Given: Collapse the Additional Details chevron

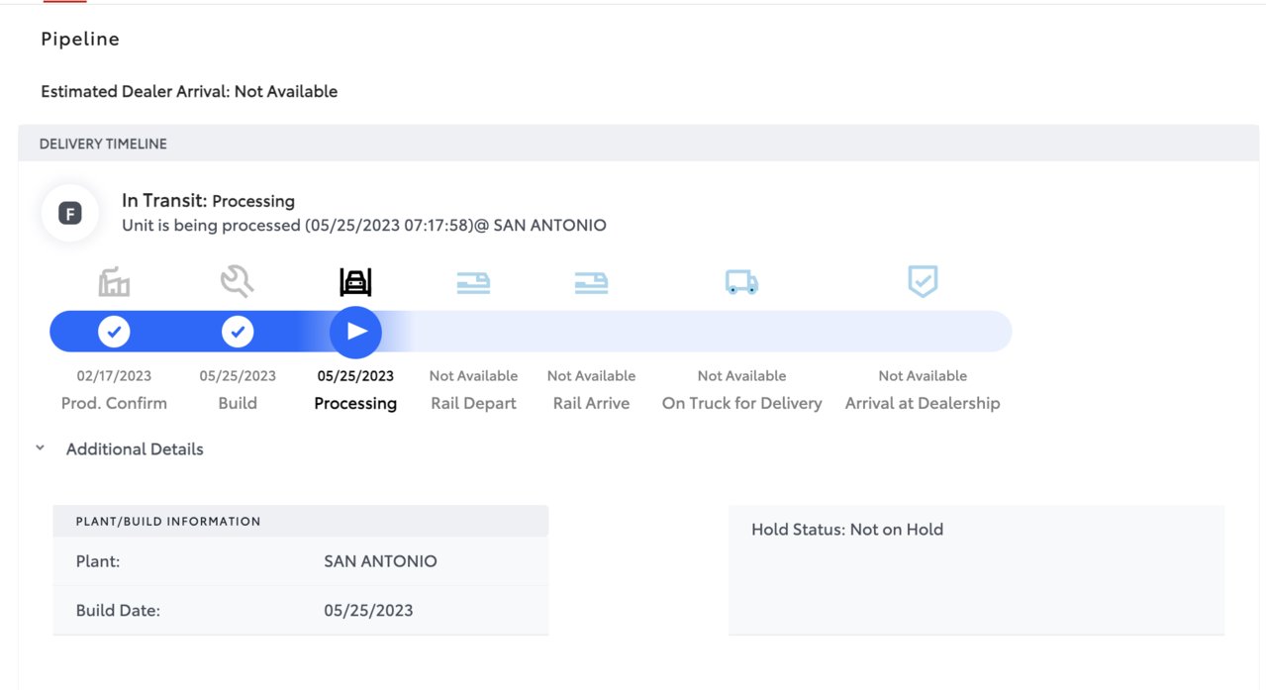Looking at the screenshot, I should (41, 448).
